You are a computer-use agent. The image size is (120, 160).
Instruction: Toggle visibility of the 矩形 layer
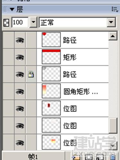tap(20, 57)
